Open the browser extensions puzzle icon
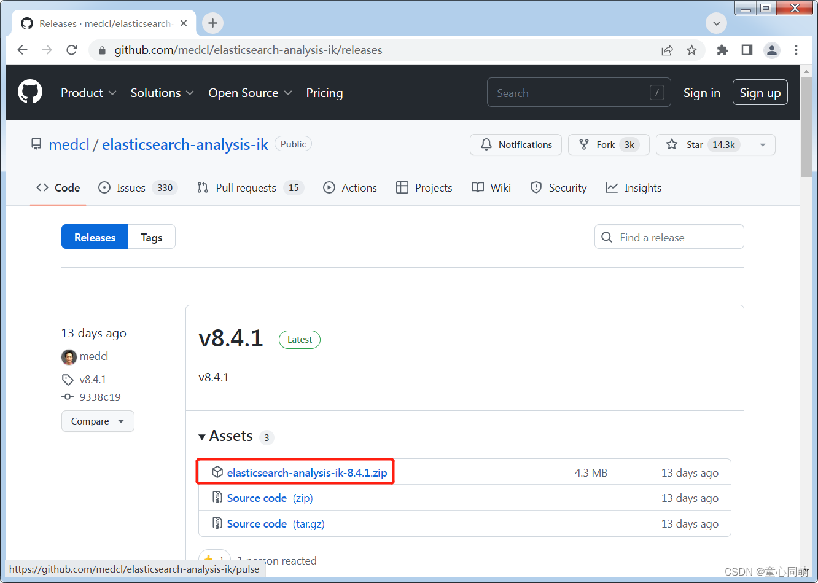The image size is (818, 583). 723,50
